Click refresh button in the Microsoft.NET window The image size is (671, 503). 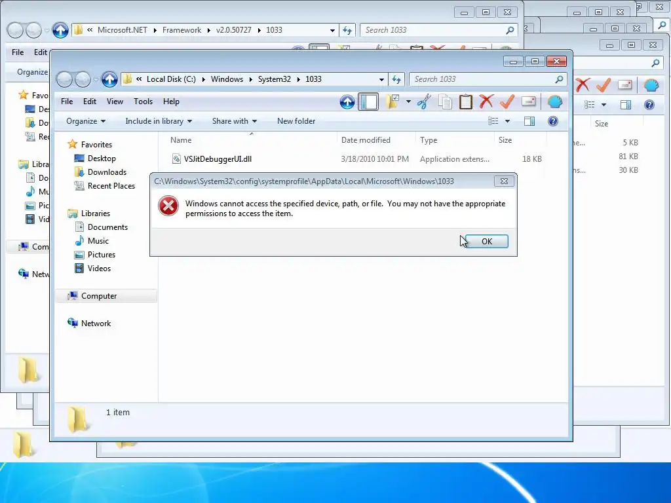click(347, 30)
